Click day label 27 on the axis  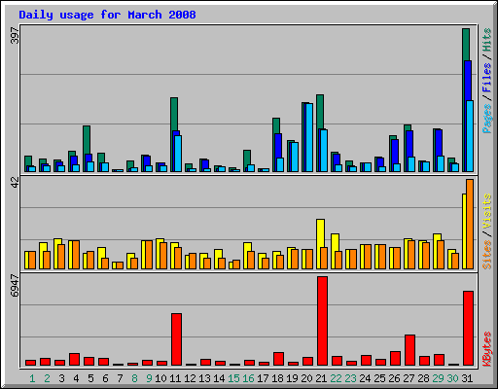pyautogui.click(x=409, y=378)
